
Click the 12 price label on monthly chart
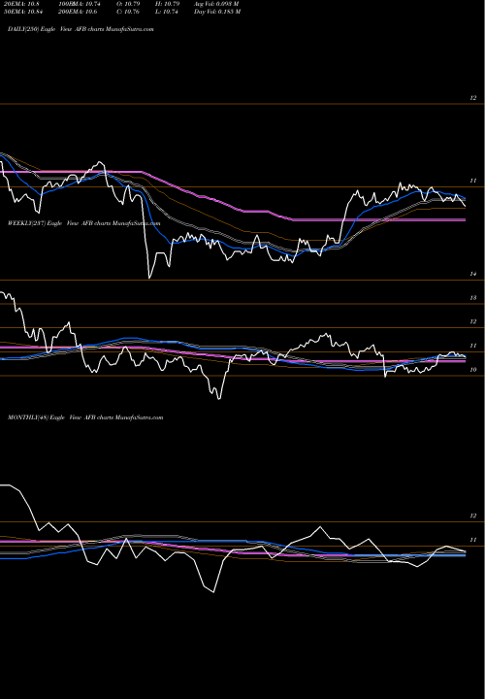(x=473, y=516)
